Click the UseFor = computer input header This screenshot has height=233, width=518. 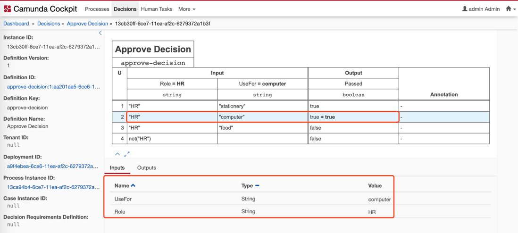263,83
